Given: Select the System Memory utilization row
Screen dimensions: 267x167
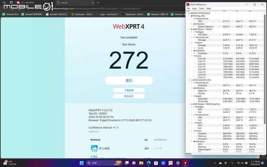Looking at the screenshot, I should (225, 27).
